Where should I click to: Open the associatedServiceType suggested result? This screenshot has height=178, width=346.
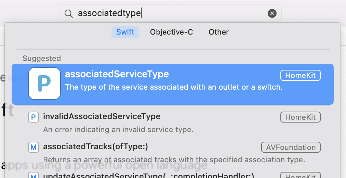117,74
